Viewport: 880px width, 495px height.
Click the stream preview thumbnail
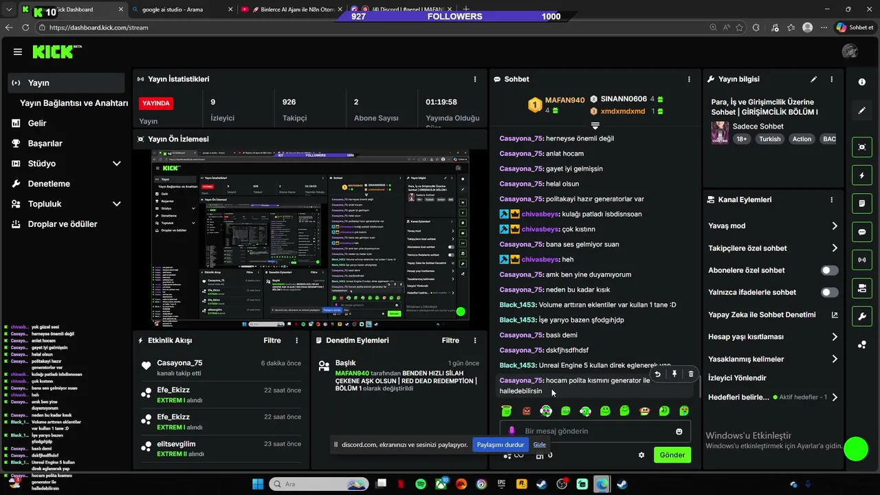(310, 239)
